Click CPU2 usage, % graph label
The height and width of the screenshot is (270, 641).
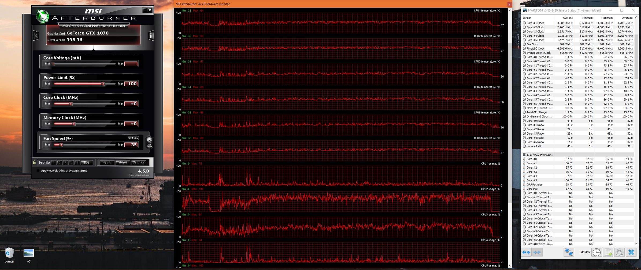click(x=490, y=189)
